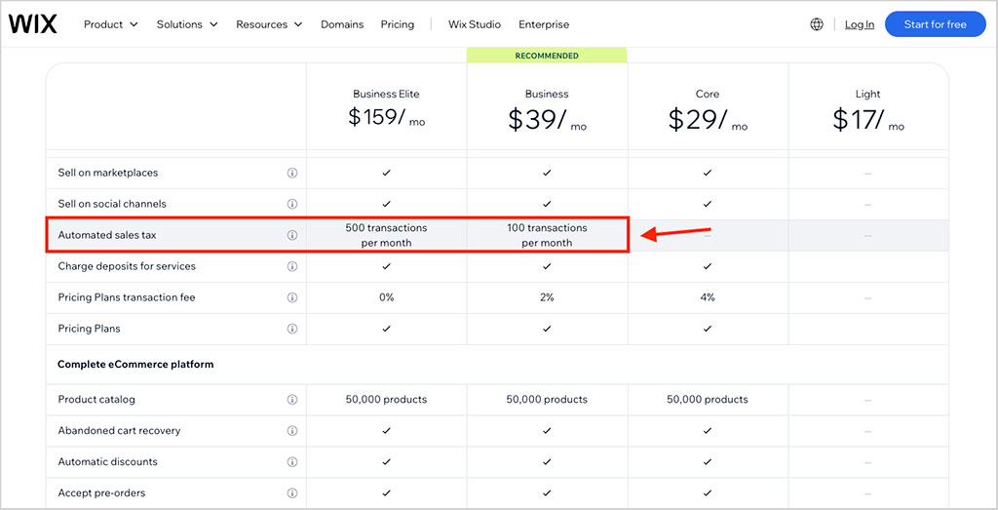Screen dimensions: 998x510
Task: Click Core's 50,000 products cell
Action: point(708,399)
